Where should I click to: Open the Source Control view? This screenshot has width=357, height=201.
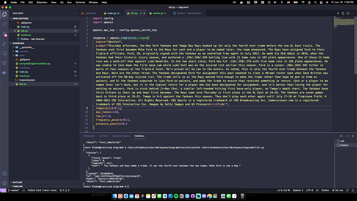(4, 34)
